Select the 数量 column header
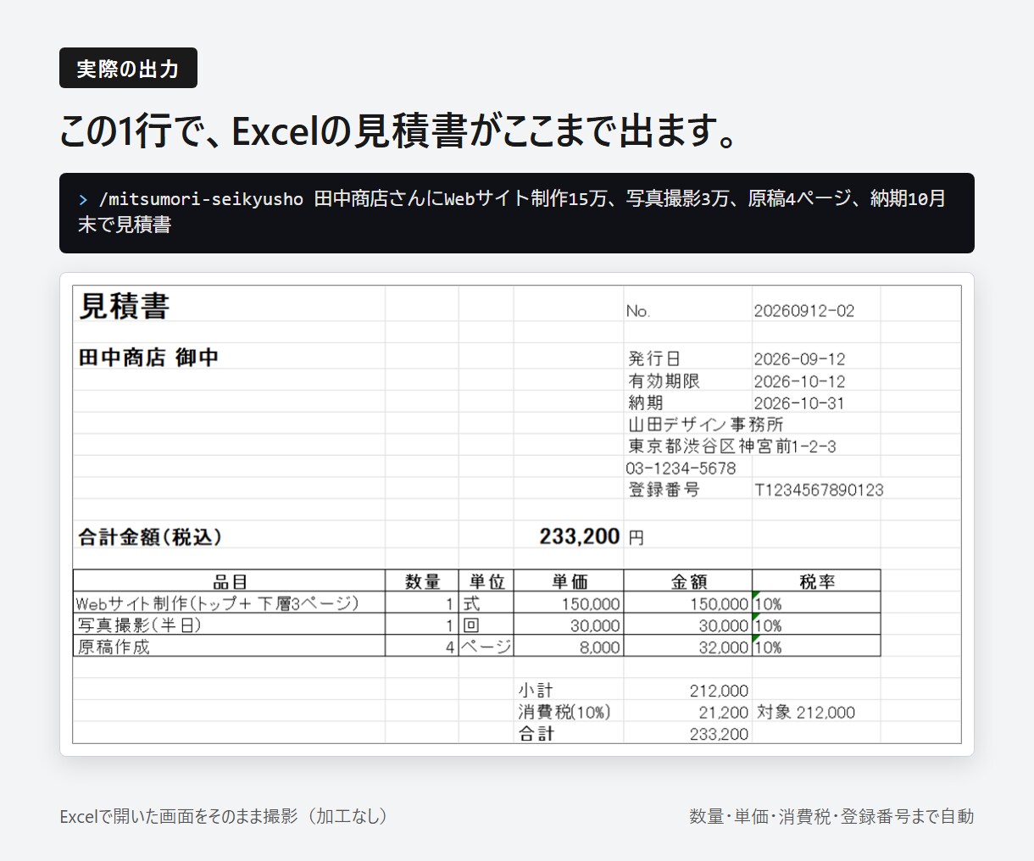The height and width of the screenshot is (861, 1034). (422, 581)
